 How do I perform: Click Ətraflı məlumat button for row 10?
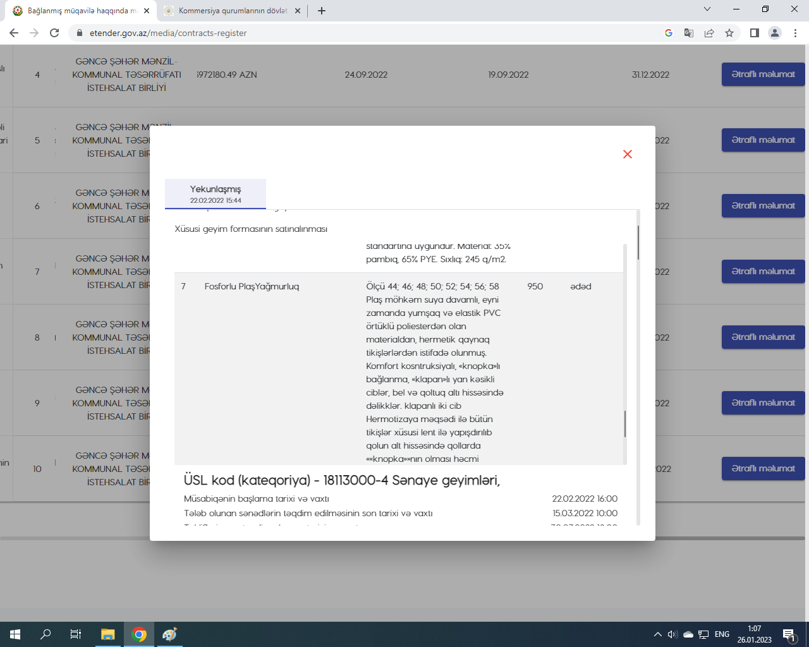click(763, 469)
